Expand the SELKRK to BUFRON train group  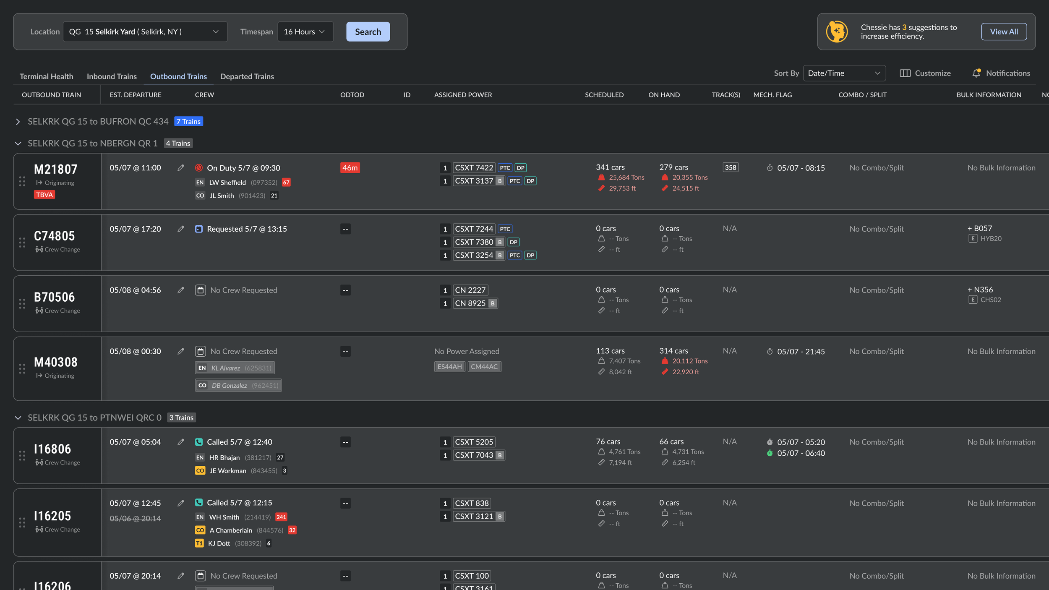pyautogui.click(x=18, y=122)
